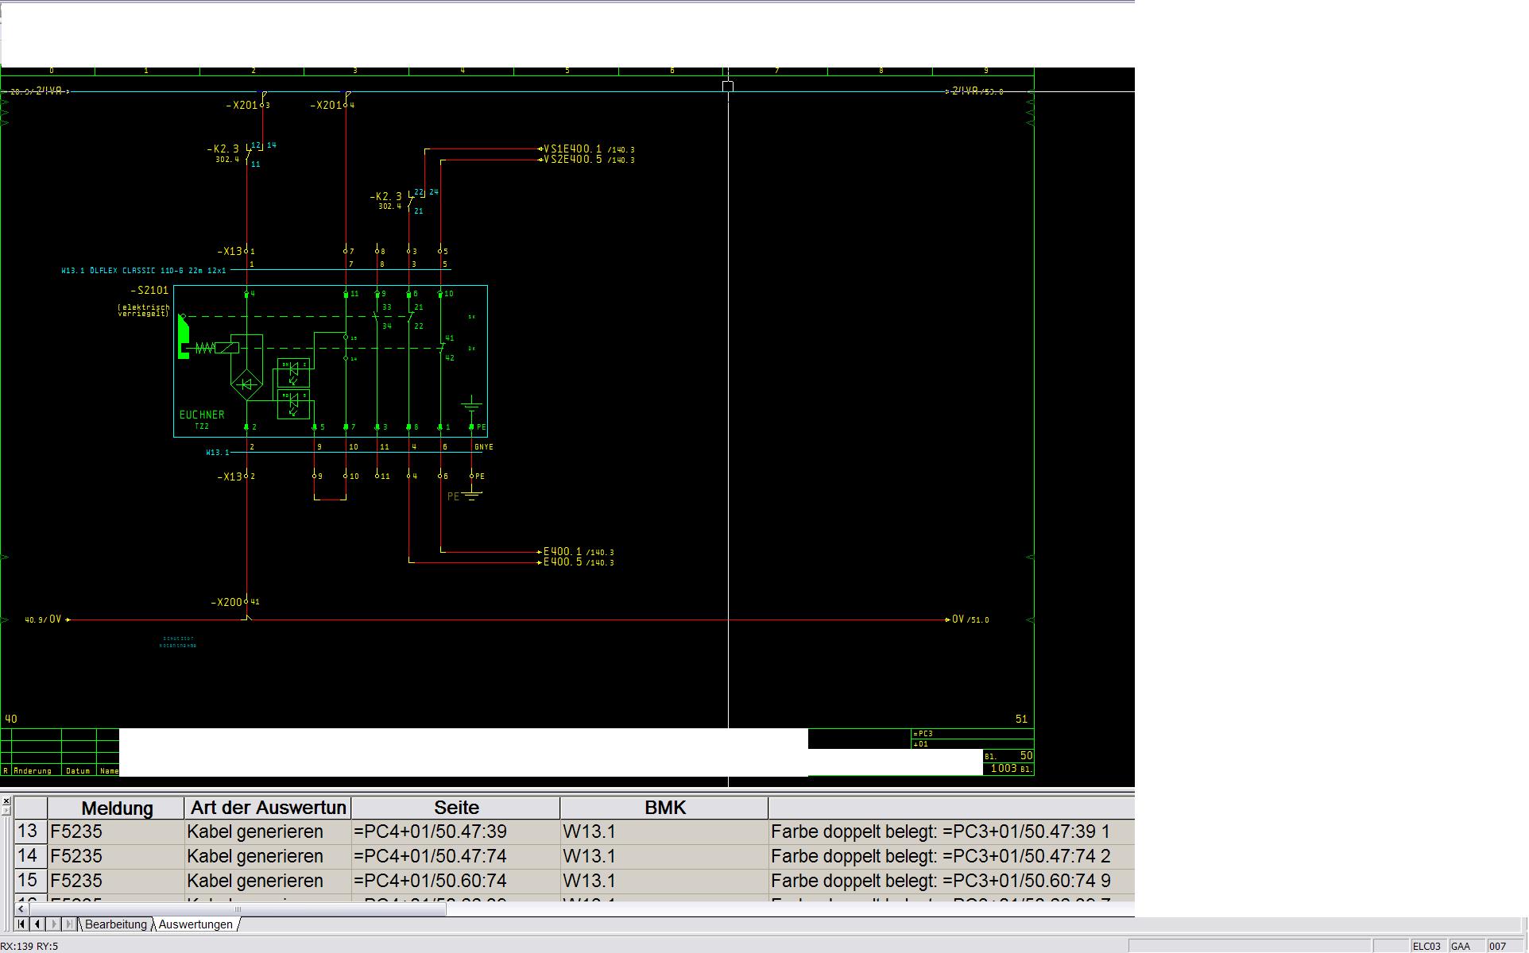Click the 0V /51.0 reference at right
The image size is (1529, 953).
click(x=970, y=619)
